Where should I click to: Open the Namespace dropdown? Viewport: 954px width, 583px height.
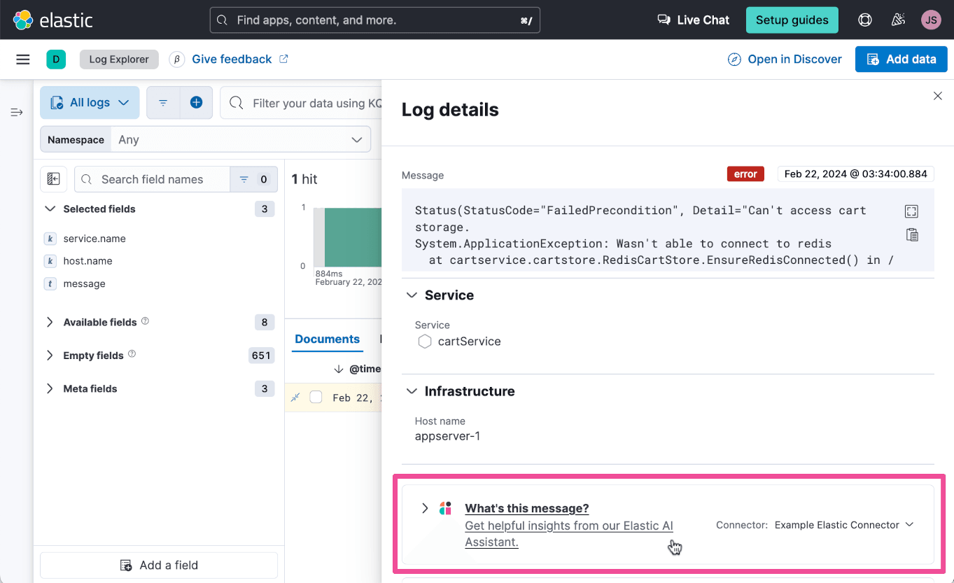coord(240,139)
